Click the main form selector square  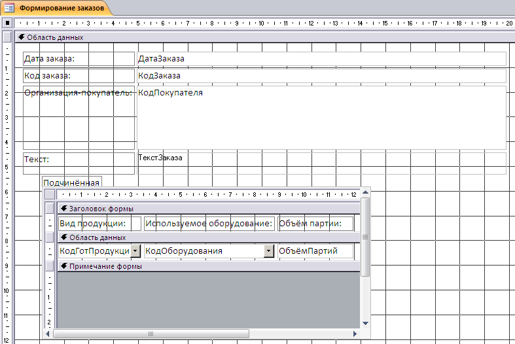[7, 23]
